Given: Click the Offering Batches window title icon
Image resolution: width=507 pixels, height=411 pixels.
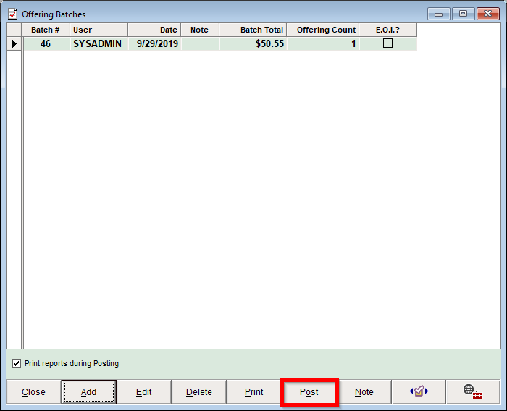Looking at the screenshot, I should (12, 13).
